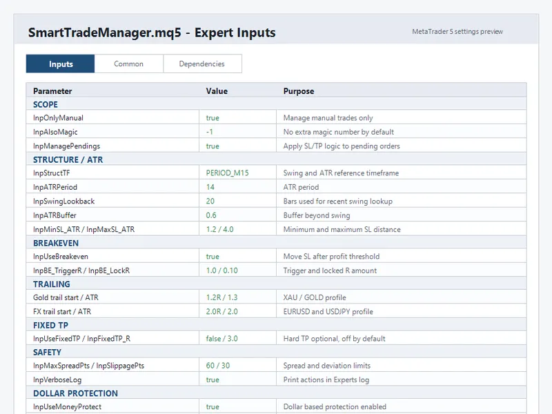Click 'Swing and ATR reference timeframe' text
The height and width of the screenshot is (414, 552).
tap(341, 173)
